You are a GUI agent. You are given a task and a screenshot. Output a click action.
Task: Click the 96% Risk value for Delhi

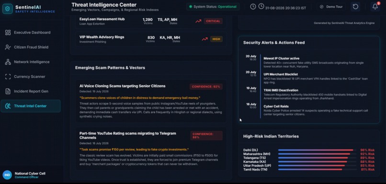click(367, 150)
